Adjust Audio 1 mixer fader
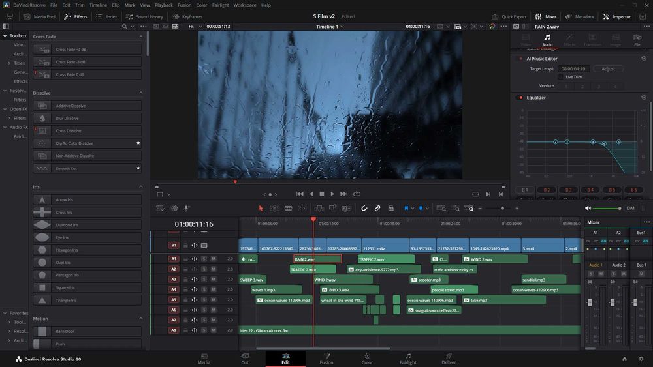Screen dimensions: 653x367 (x=590, y=302)
